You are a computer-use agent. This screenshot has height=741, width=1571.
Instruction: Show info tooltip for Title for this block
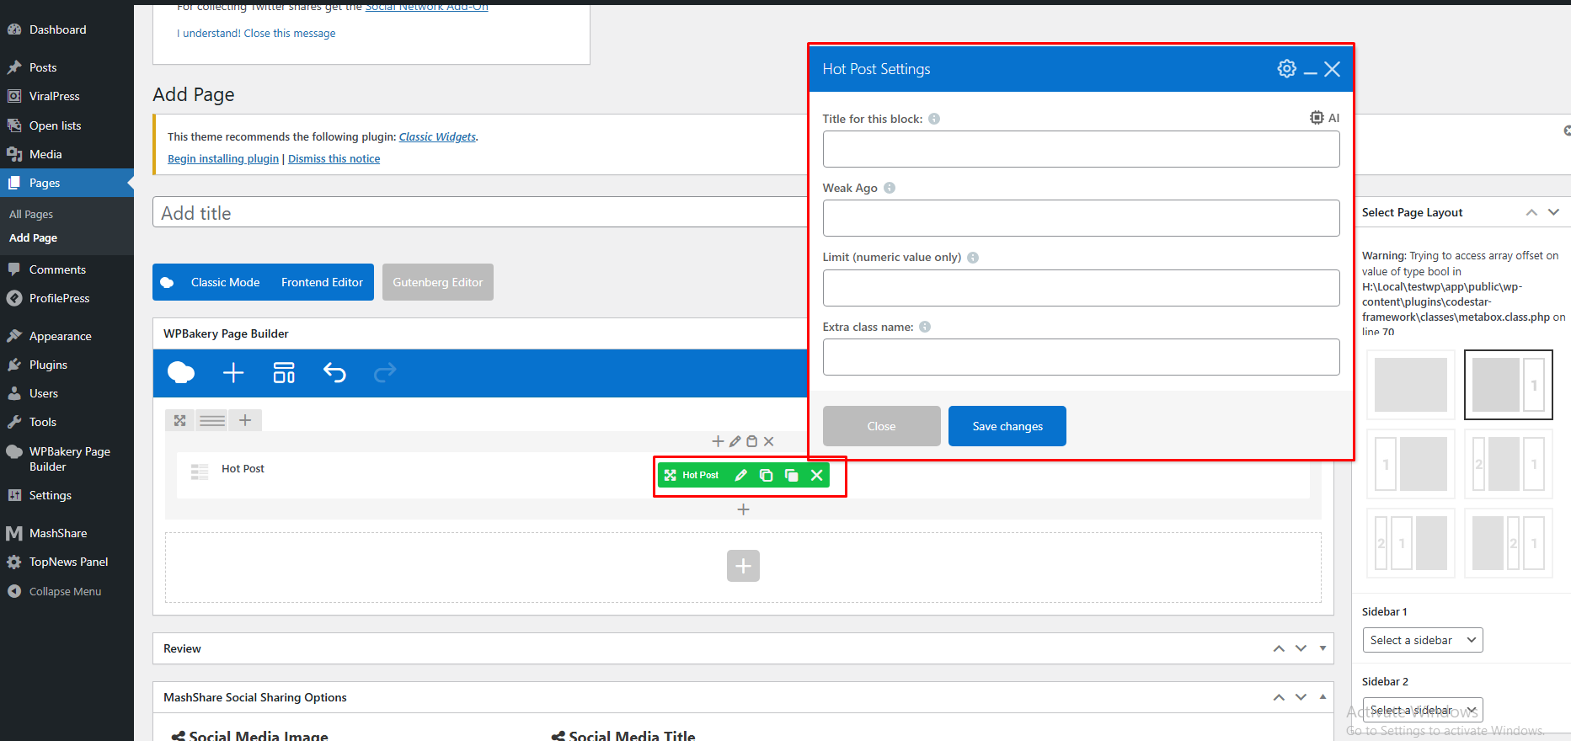[x=934, y=119]
